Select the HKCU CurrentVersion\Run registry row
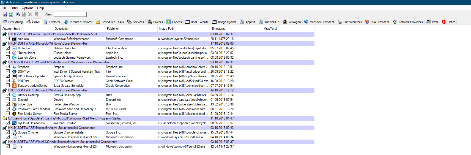Viewport: 471px width, 155px height. pyautogui.click(x=158, y=90)
